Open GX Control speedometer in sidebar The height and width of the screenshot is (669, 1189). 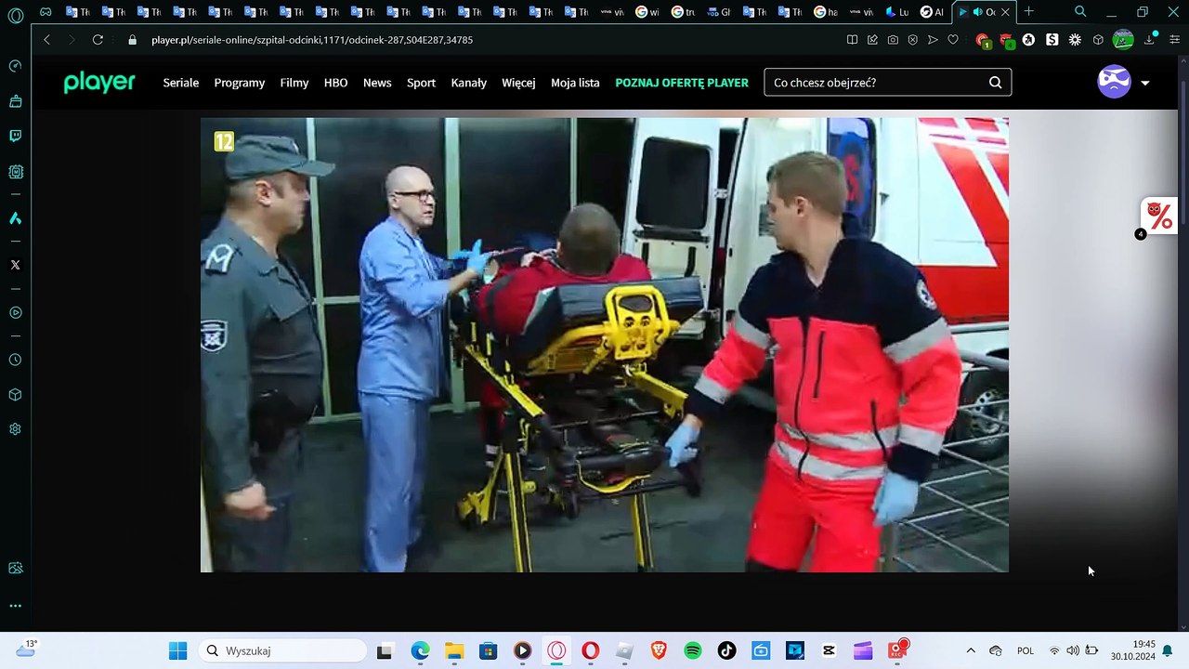15,66
